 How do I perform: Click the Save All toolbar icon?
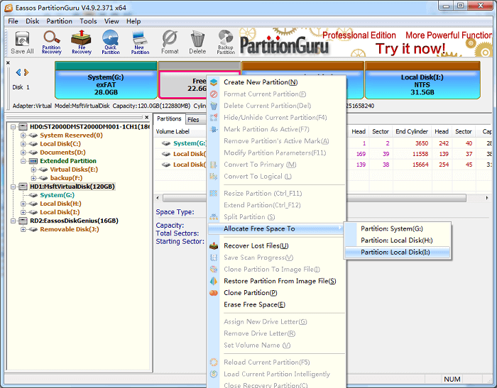22,43
